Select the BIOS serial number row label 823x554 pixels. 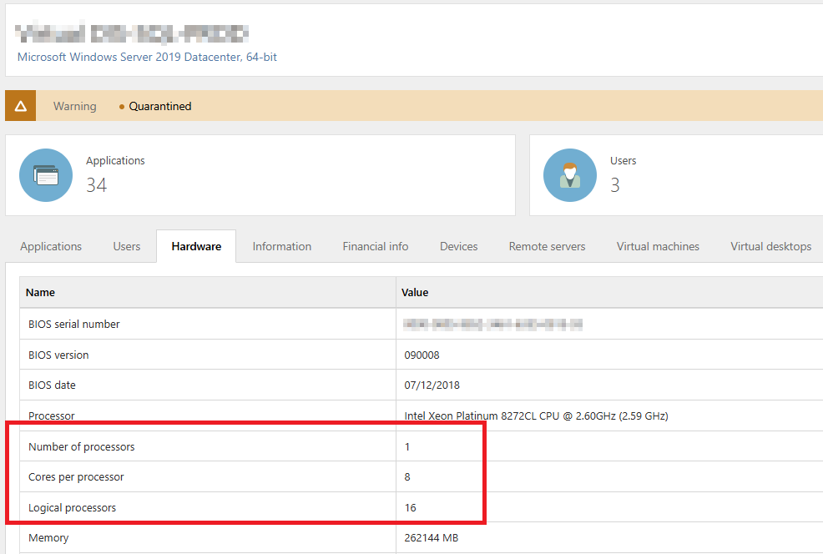coord(74,325)
